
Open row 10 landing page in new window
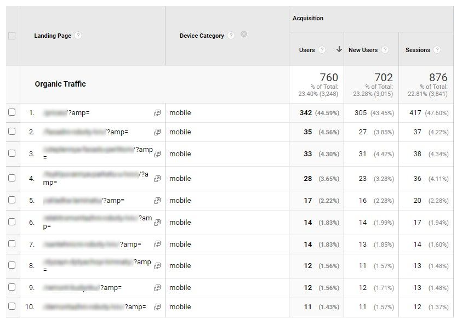157,306
